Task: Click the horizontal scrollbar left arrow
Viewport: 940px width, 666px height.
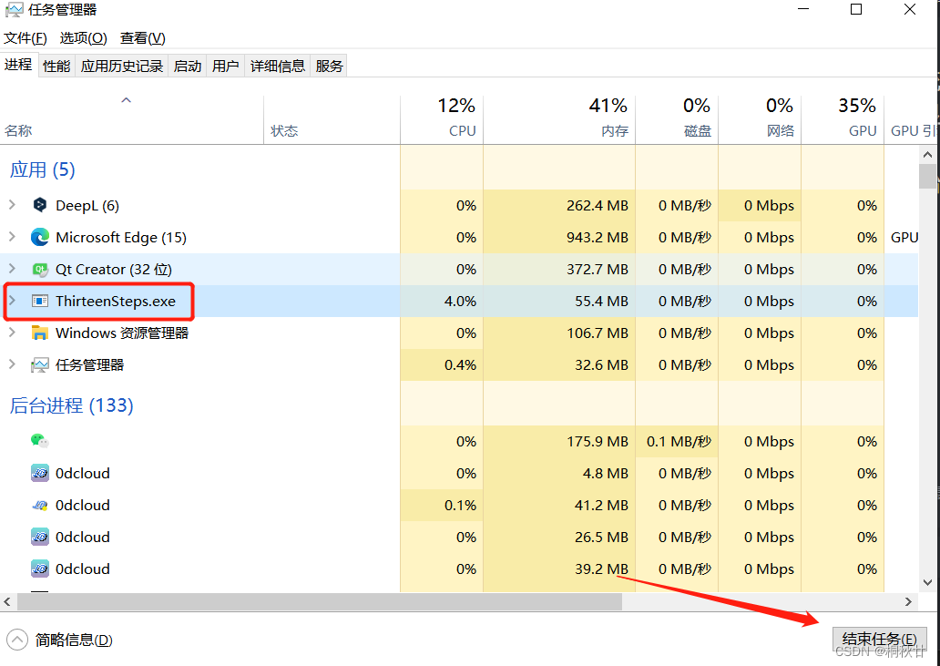Action: pos(7,601)
